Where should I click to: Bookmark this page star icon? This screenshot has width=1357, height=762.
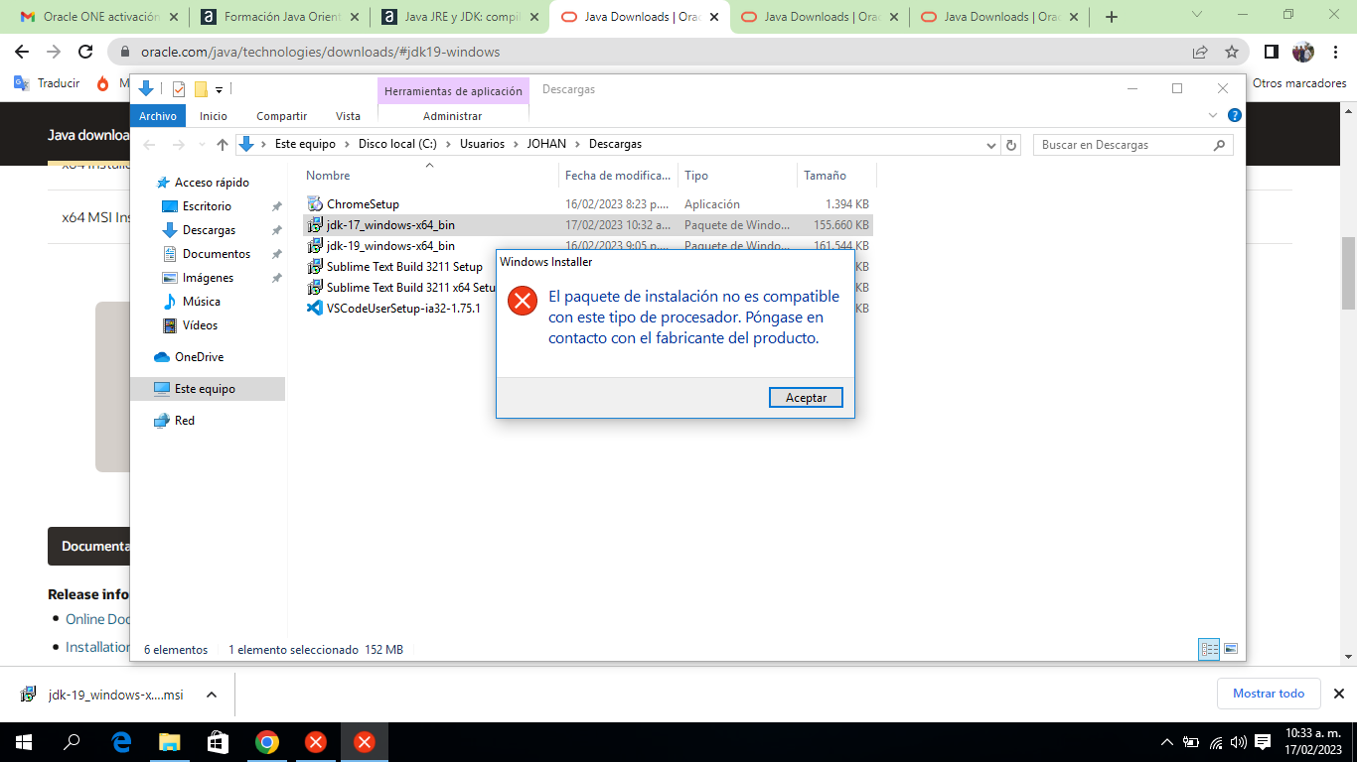(1232, 52)
